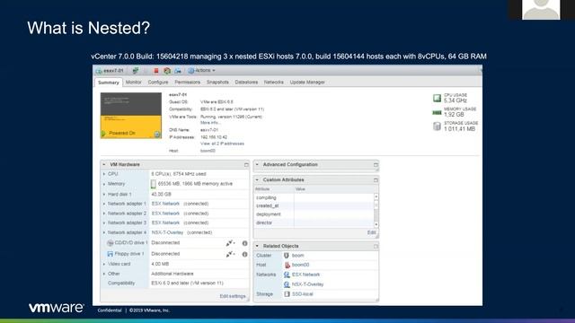Open the SSD-local storage link
This screenshot has height=323, width=575.
point(303,294)
